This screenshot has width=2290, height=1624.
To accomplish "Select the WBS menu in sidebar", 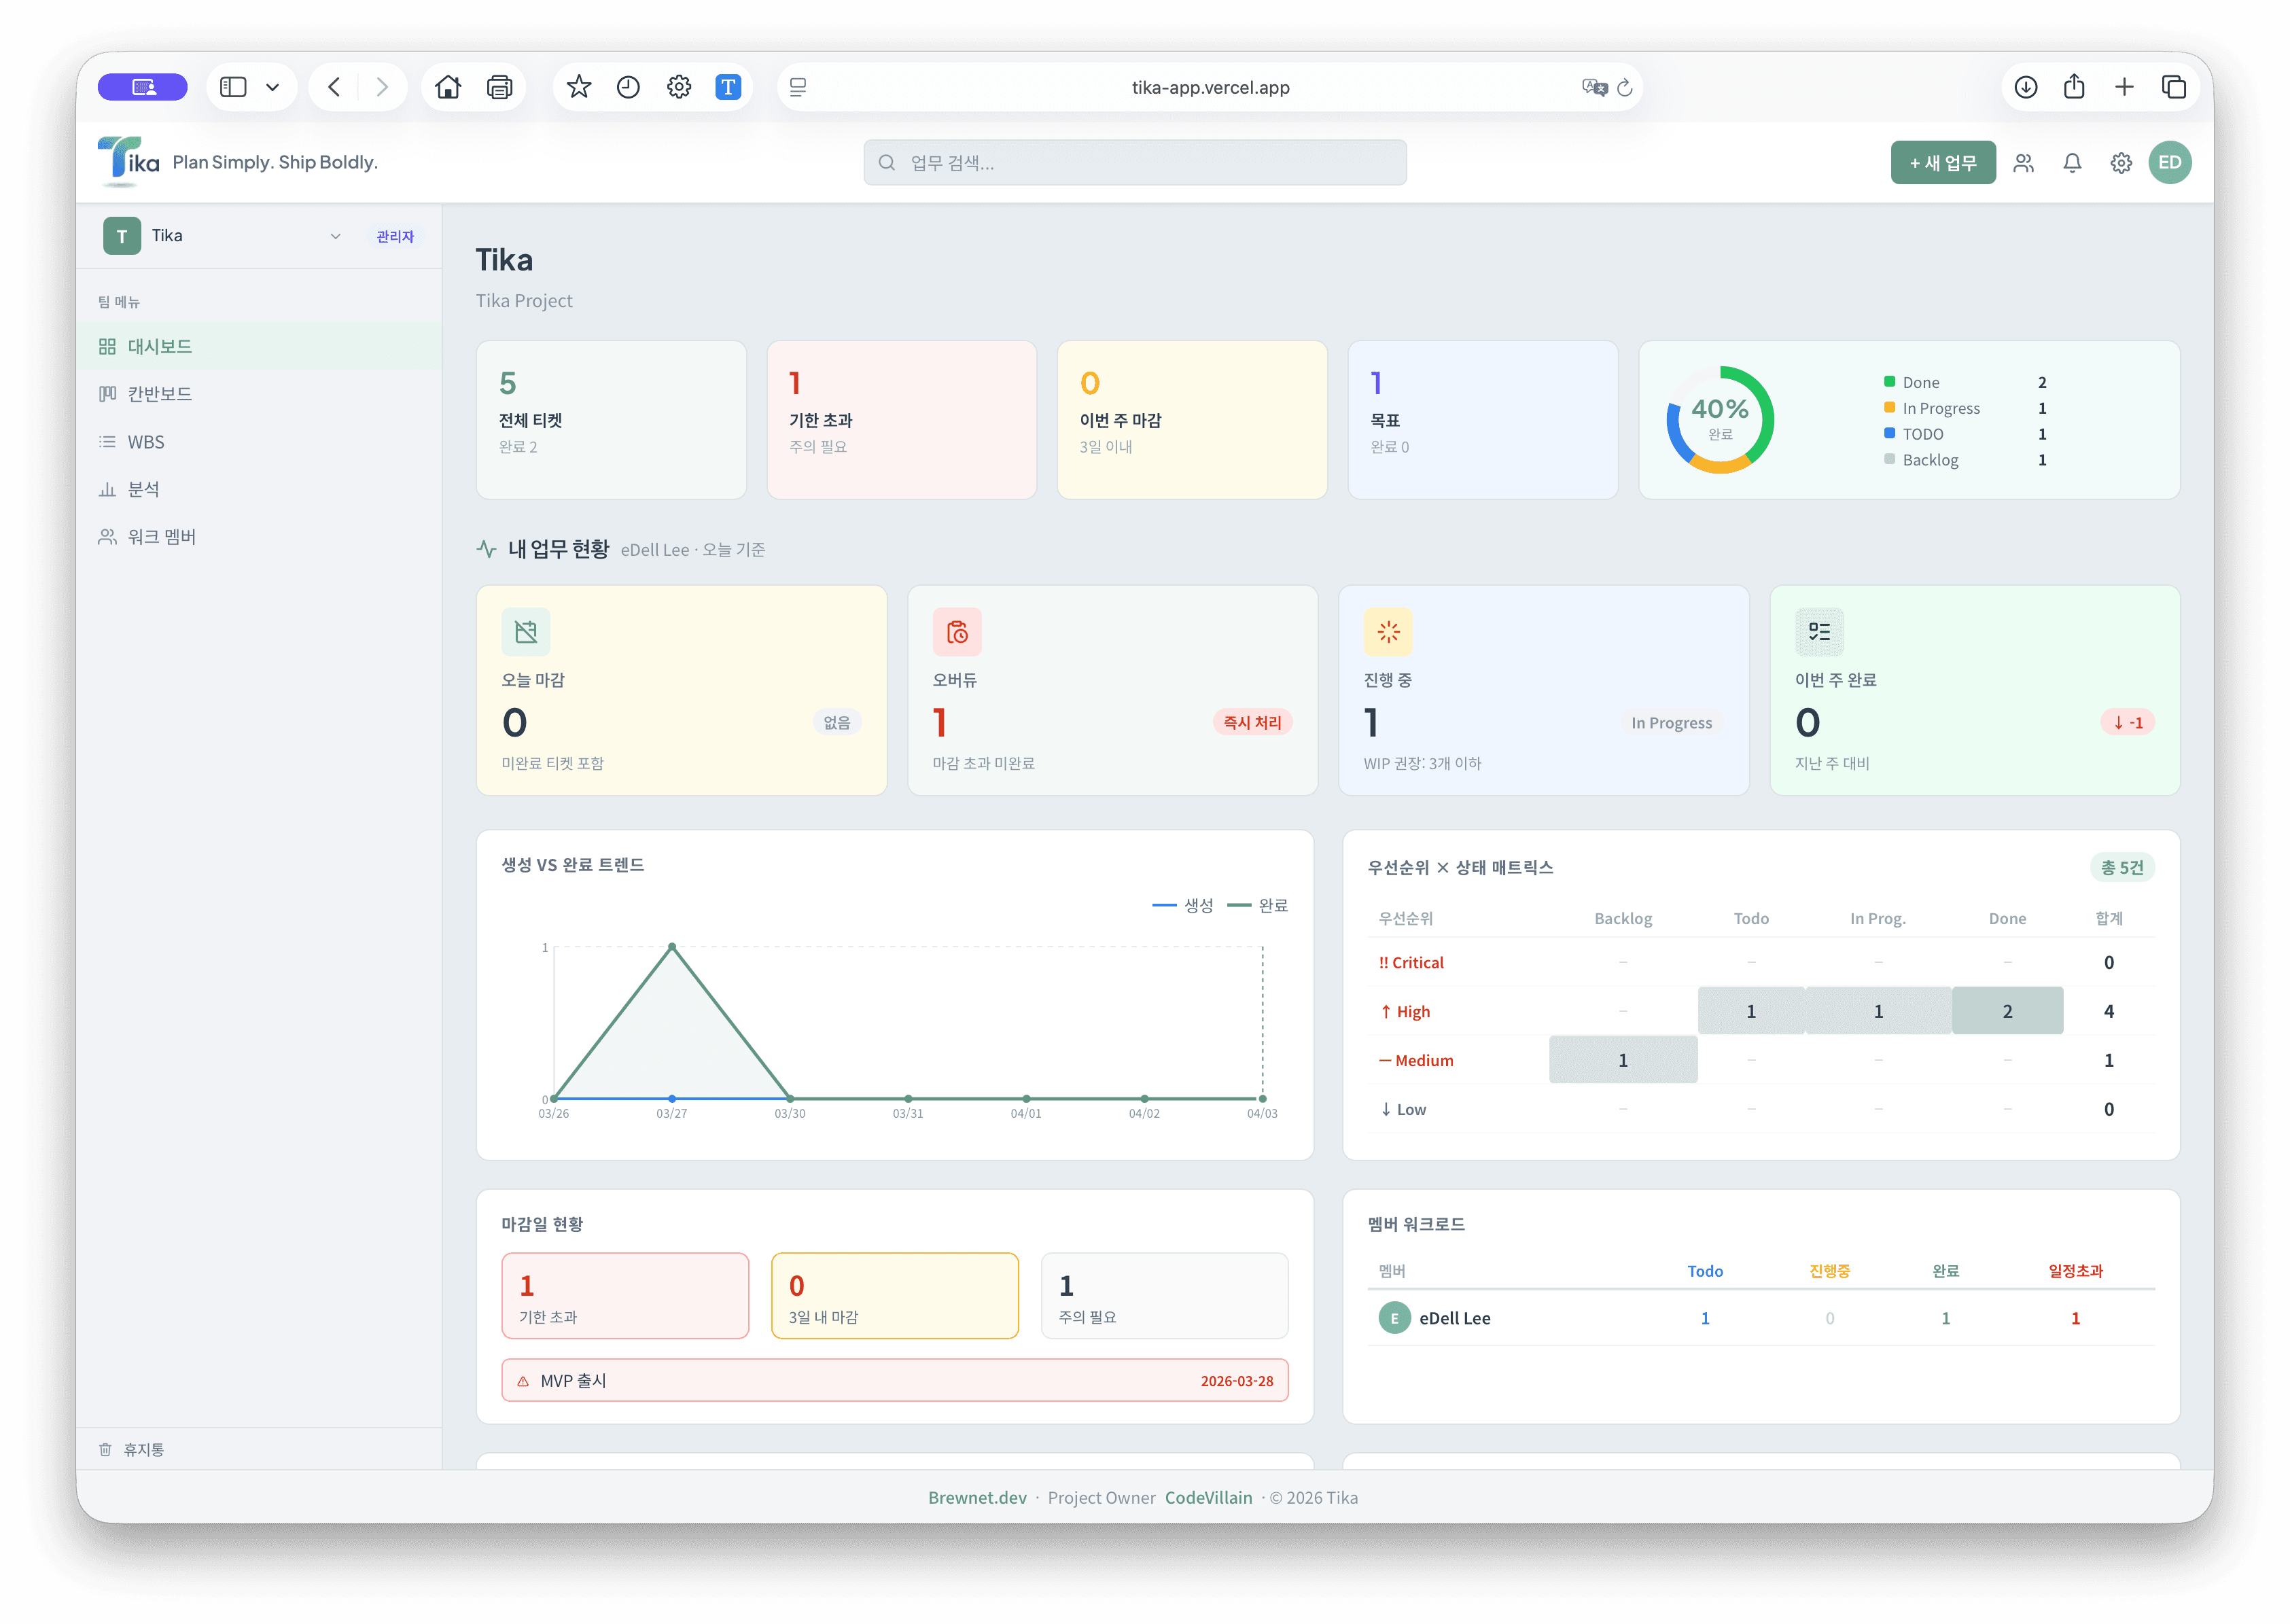I will tap(146, 441).
